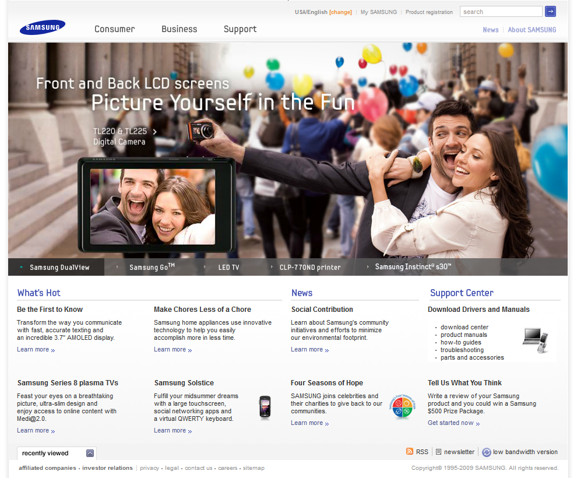Open the careers footer link
This screenshot has height=478, width=577.
pyautogui.click(x=227, y=468)
